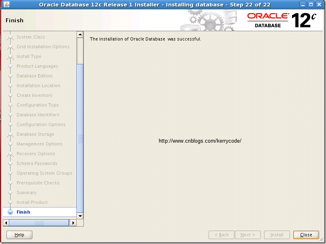Image resolution: width=326 pixels, height=244 pixels.
Task: Click the Database Storage step node marker
Action: 10,135
